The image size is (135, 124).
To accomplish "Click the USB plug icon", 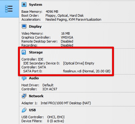I will click(24, 110).
